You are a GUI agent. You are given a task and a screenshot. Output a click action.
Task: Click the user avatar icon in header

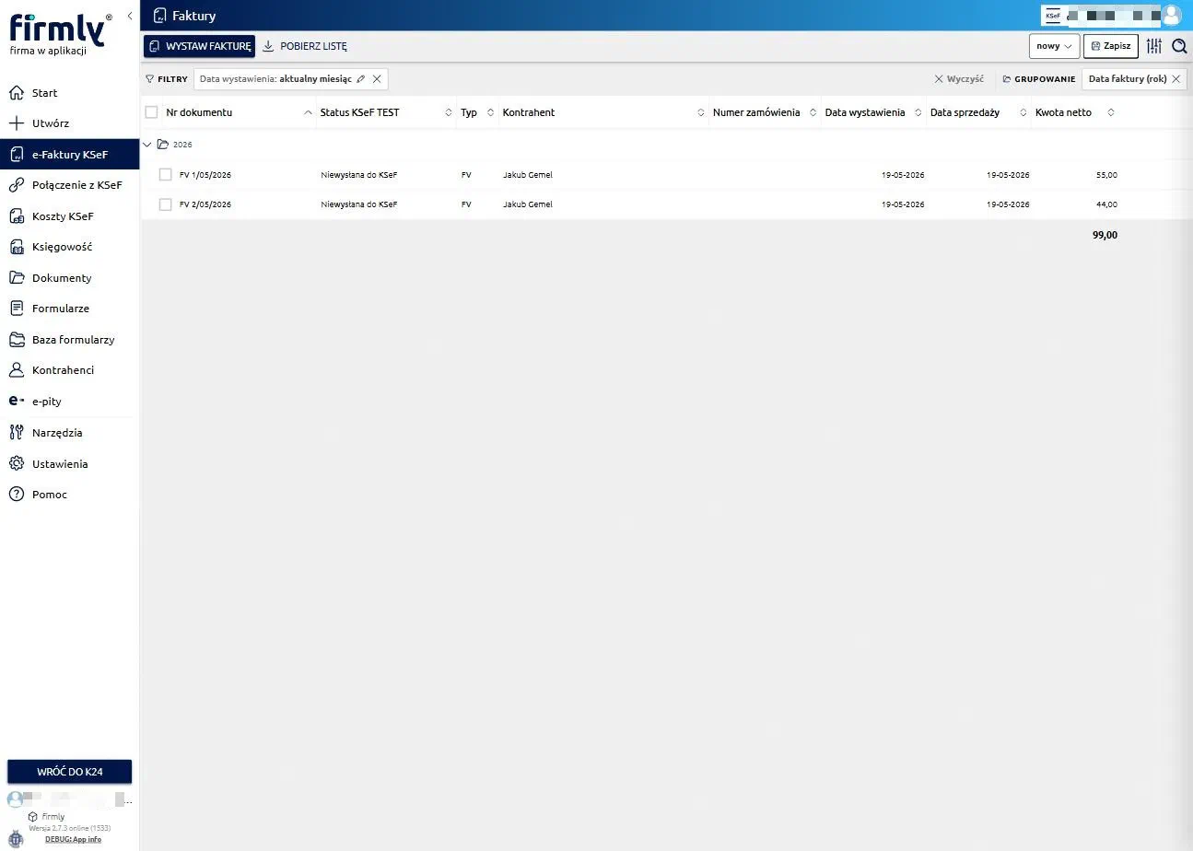1171,16
